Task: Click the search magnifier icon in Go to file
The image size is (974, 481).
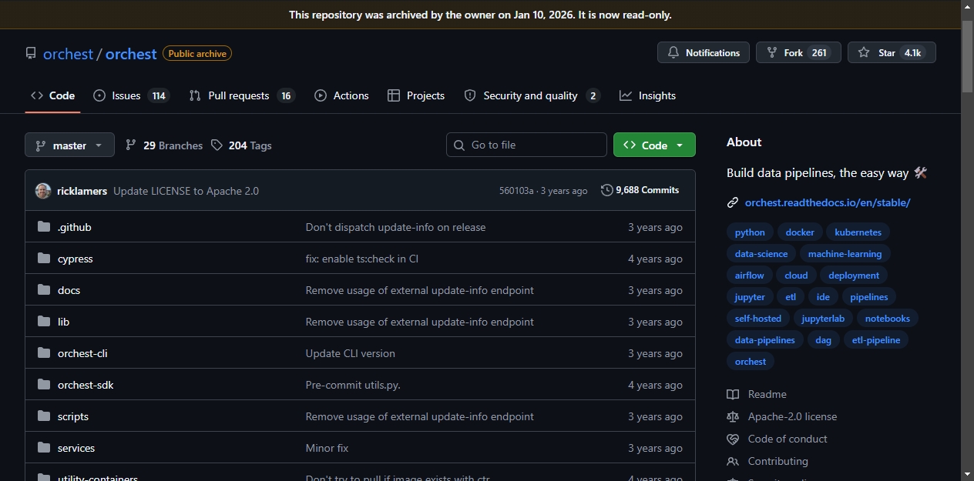Action: coord(459,145)
